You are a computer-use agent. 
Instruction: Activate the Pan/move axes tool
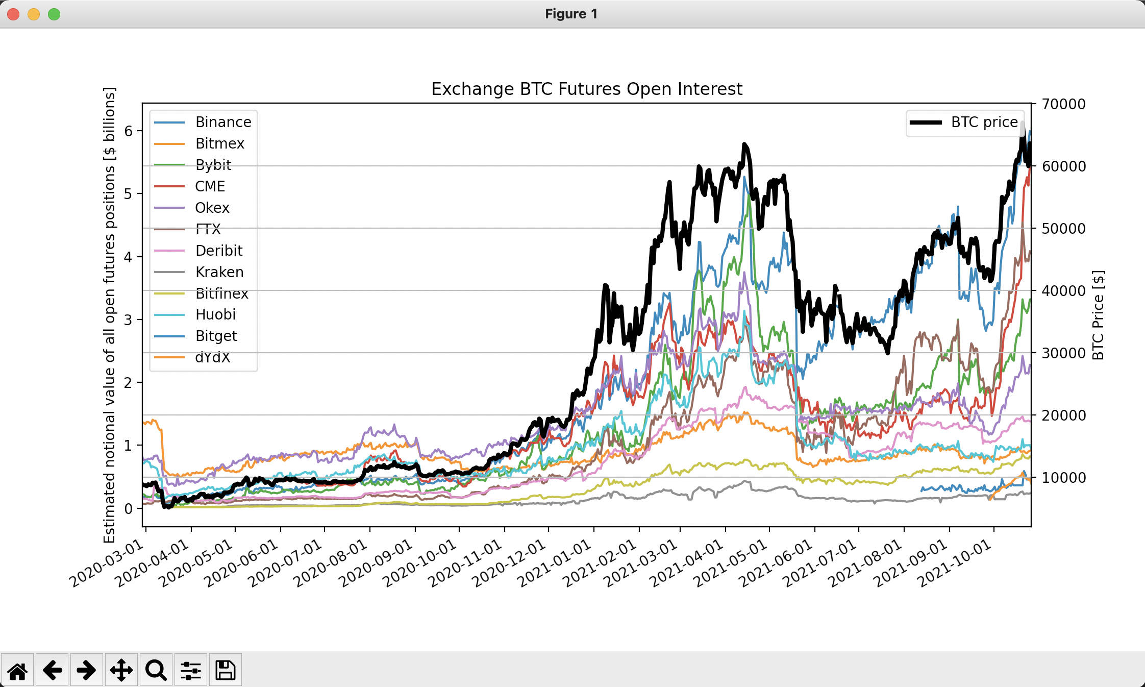pyautogui.click(x=121, y=670)
